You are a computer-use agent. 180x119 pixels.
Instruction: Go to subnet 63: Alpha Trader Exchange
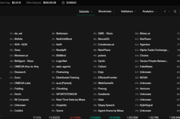click(152, 50)
